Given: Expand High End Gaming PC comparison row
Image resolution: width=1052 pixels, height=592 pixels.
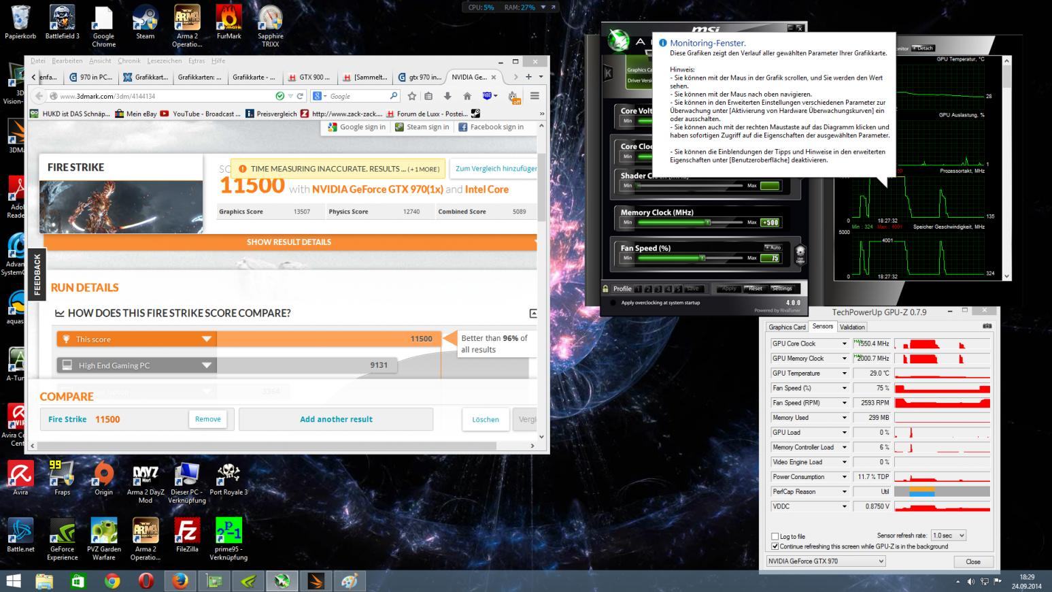Looking at the screenshot, I should pyautogui.click(x=207, y=365).
